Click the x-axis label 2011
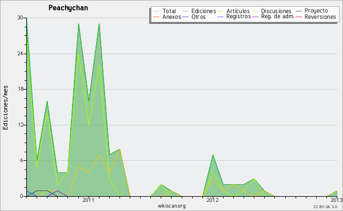Image resolution: width=343 pixels, height=211 pixels. 88,200
